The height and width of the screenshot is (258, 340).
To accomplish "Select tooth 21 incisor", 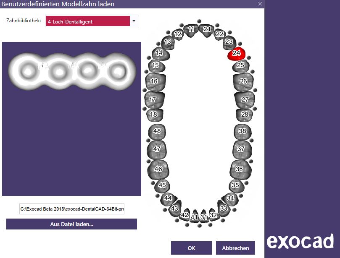I will pos(206,30).
